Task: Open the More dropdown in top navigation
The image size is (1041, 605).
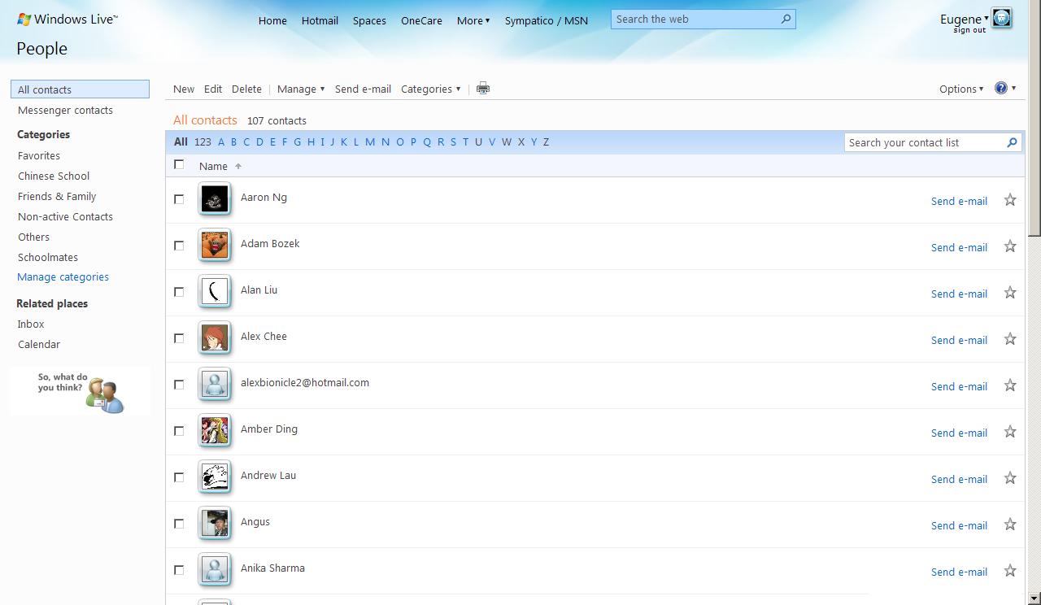Action: 473,20
